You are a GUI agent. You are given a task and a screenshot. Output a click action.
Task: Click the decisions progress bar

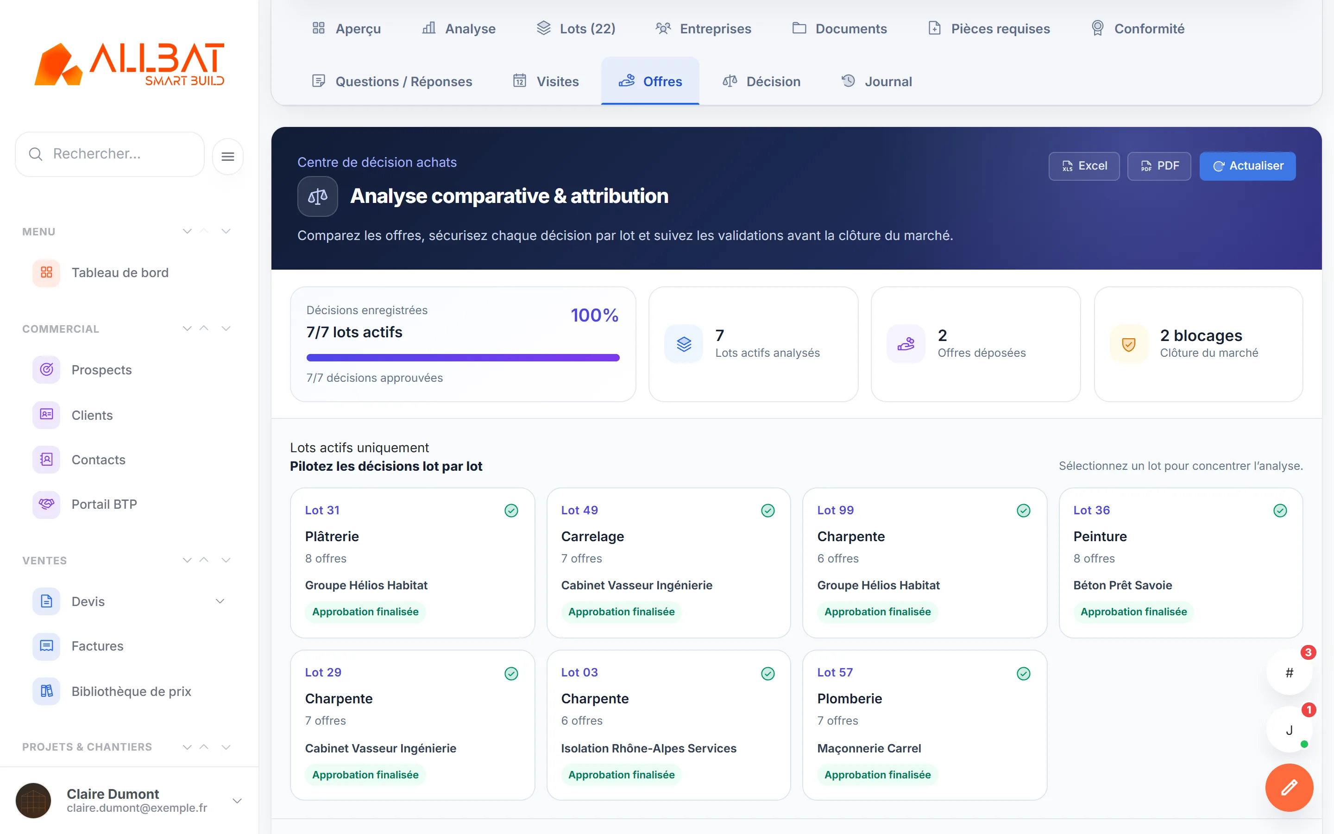(463, 357)
